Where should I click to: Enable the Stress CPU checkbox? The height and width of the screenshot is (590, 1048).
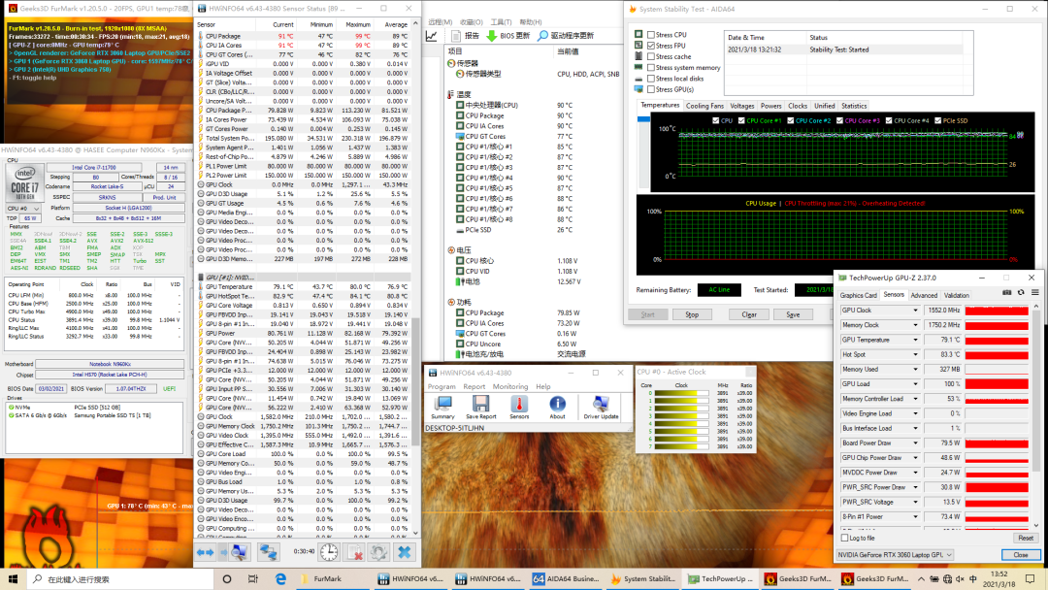click(x=651, y=35)
